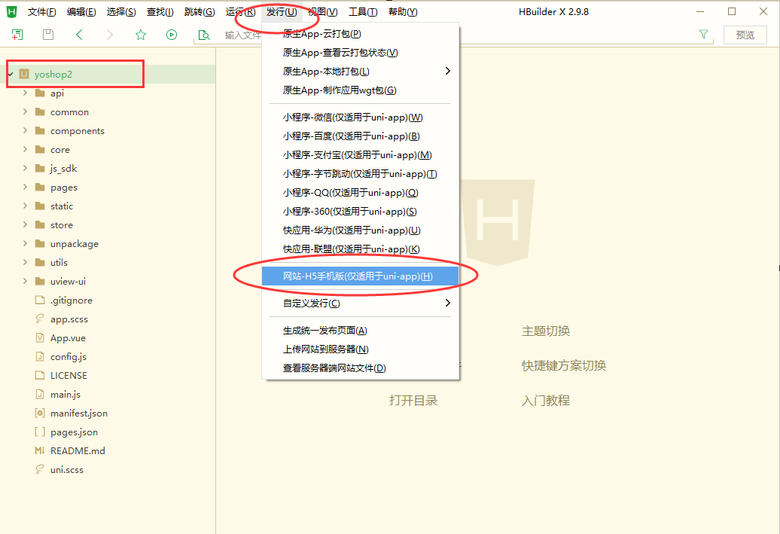Screen dimensions: 780x534
Task: Click the 主题切换 link
Action: (x=546, y=331)
